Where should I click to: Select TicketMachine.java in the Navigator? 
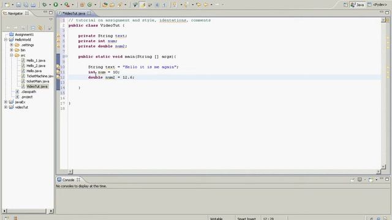[40, 76]
